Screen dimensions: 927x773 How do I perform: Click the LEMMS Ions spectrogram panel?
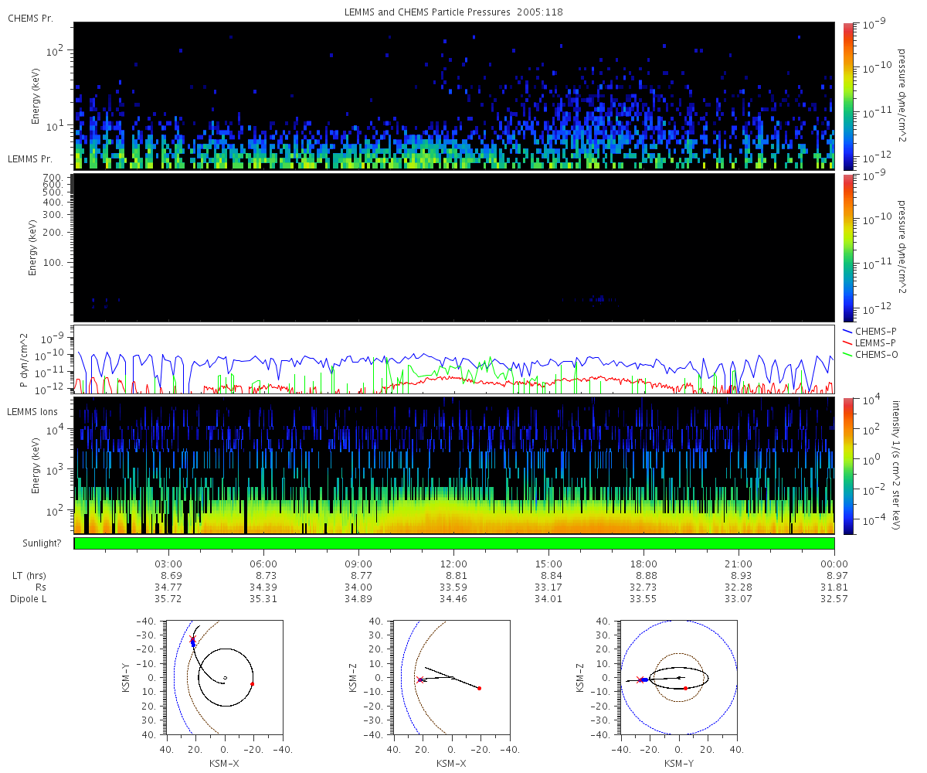click(x=454, y=465)
